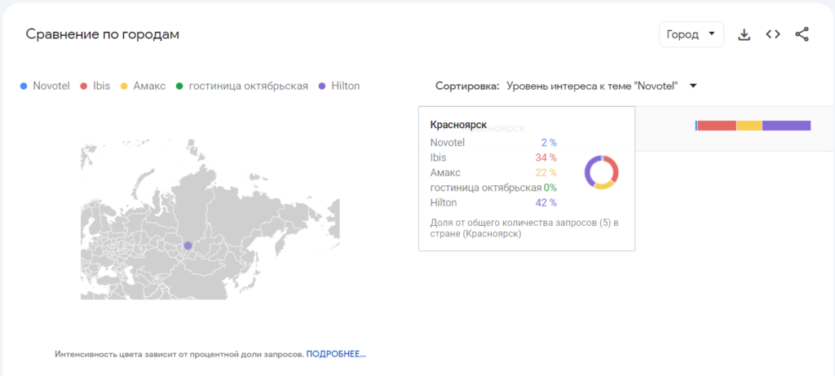Select the Hilton legend item
The width and height of the screenshot is (835, 376).
(339, 86)
